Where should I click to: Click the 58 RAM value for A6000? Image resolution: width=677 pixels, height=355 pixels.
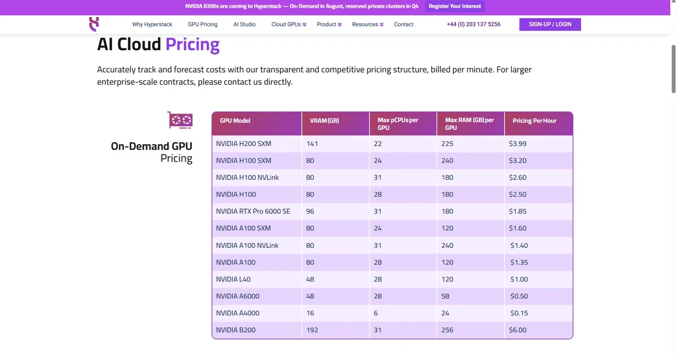445,296
